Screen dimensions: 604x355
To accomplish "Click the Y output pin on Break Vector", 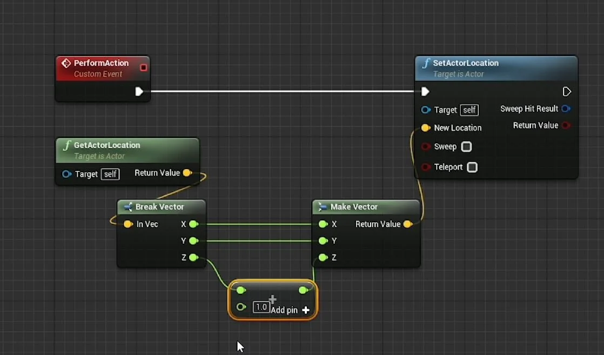I will (192, 240).
